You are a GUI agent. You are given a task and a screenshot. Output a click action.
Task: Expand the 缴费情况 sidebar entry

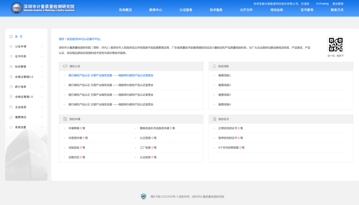(x=42, y=117)
